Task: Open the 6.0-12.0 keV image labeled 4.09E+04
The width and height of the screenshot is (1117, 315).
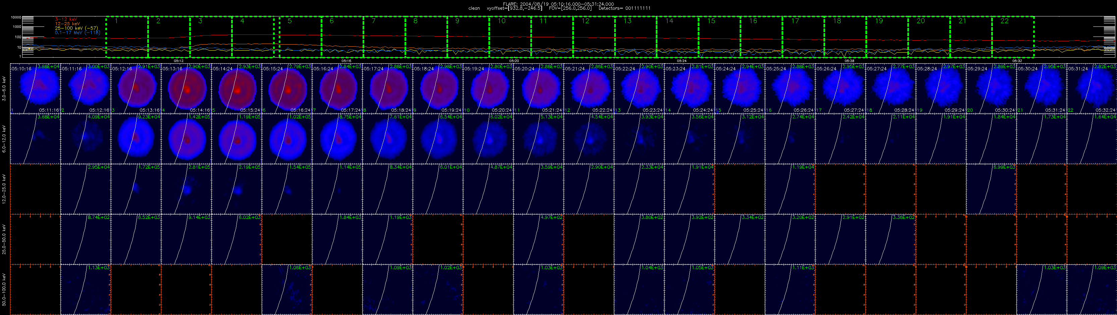Action: pyautogui.click(x=86, y=139)
